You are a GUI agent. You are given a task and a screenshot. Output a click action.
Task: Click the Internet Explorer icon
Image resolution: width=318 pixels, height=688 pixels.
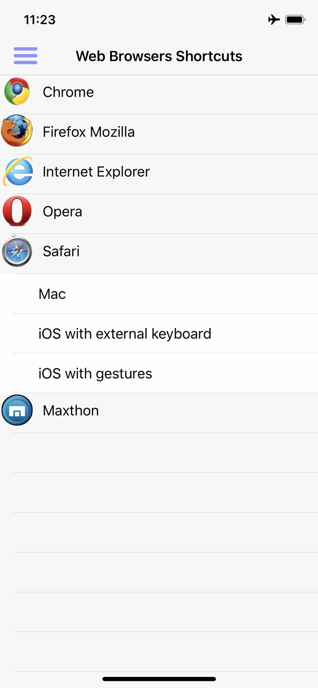(x=17, y=171)
